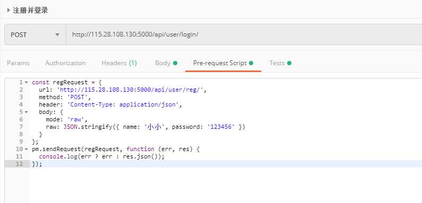This screenshot has height=203, width=422.
Task: Click the regRequest variable name on line 1
Action: tap(71, 82)
